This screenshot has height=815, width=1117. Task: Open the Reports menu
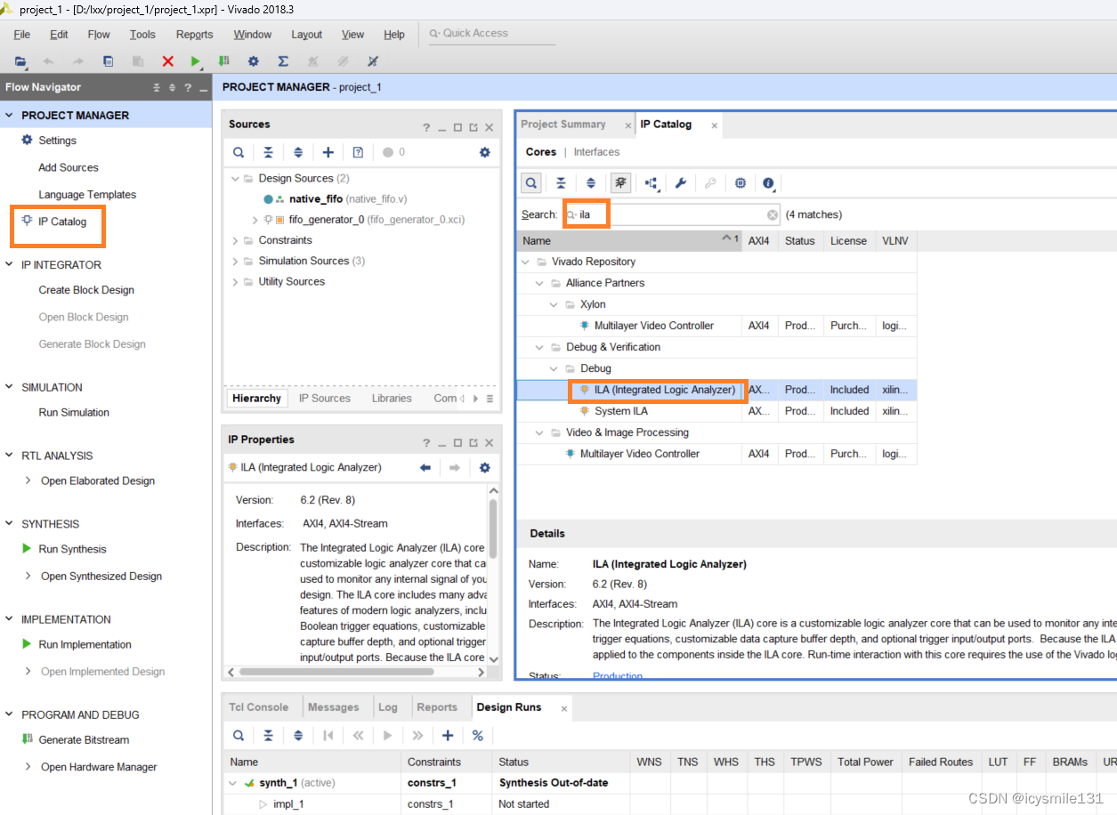coord(194,34)
